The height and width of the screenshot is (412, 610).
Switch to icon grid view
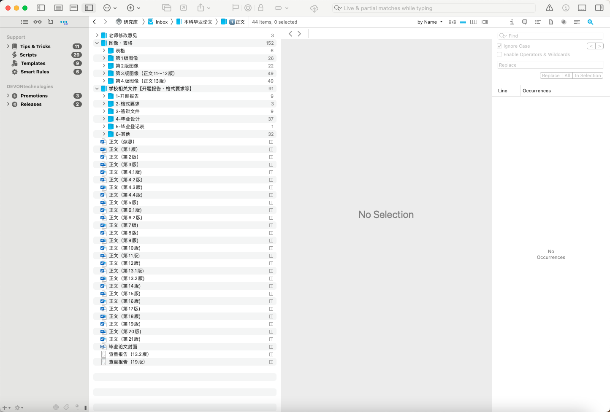pos(453,22)
